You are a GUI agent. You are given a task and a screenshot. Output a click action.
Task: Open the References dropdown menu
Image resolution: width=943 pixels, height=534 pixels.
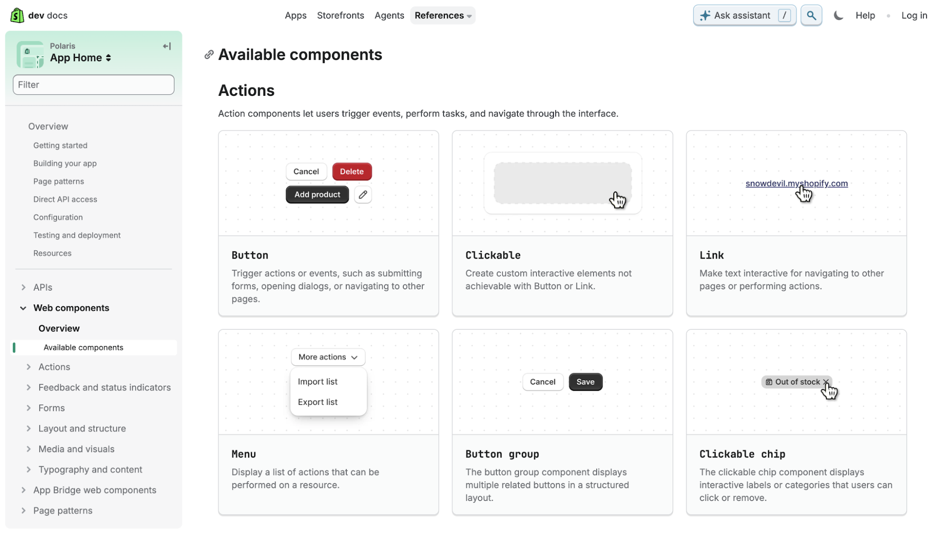442,16
